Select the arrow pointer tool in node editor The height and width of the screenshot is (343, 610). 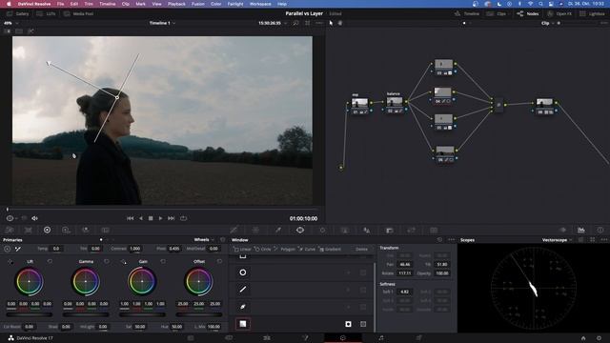coord(331,23)
